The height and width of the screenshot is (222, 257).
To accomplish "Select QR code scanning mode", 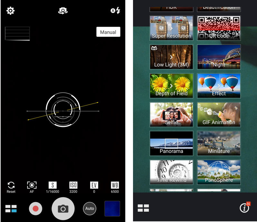I will pyautogui.click(x=219, y=28).
